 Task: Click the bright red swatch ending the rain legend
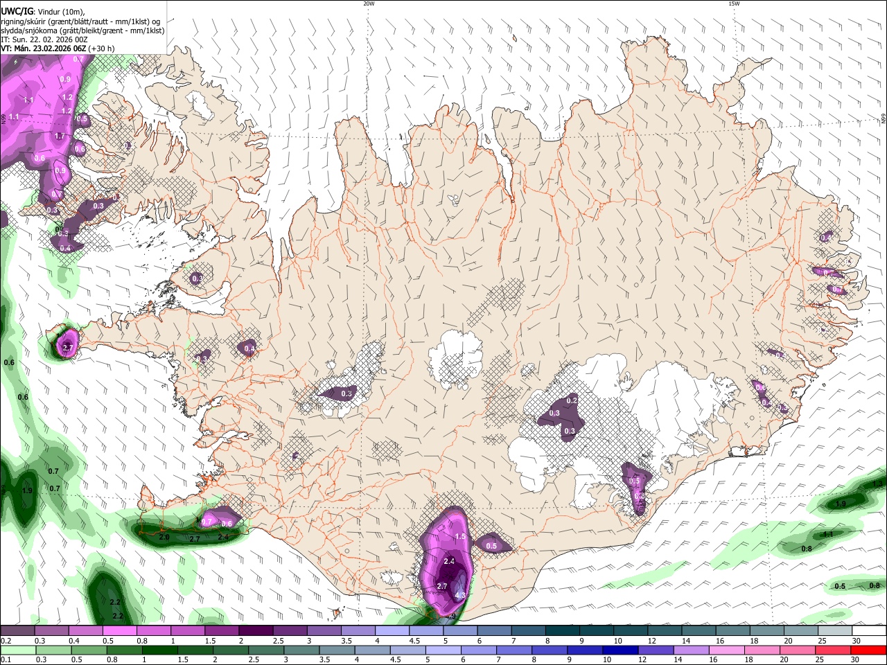pos(868,650)
